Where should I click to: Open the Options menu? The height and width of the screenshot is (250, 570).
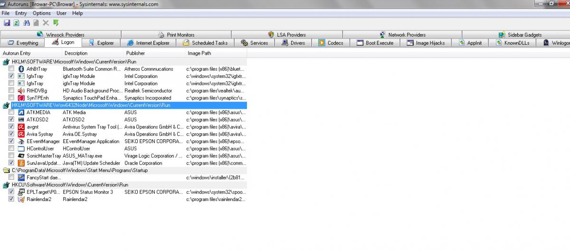tap(42, 13)
